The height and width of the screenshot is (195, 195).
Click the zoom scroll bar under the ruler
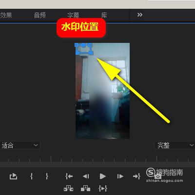click(x=97, y=164)
